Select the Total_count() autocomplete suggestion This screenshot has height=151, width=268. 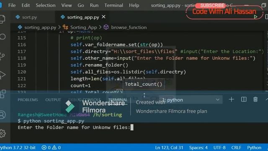pyautogui.click(x=144, y=84)
